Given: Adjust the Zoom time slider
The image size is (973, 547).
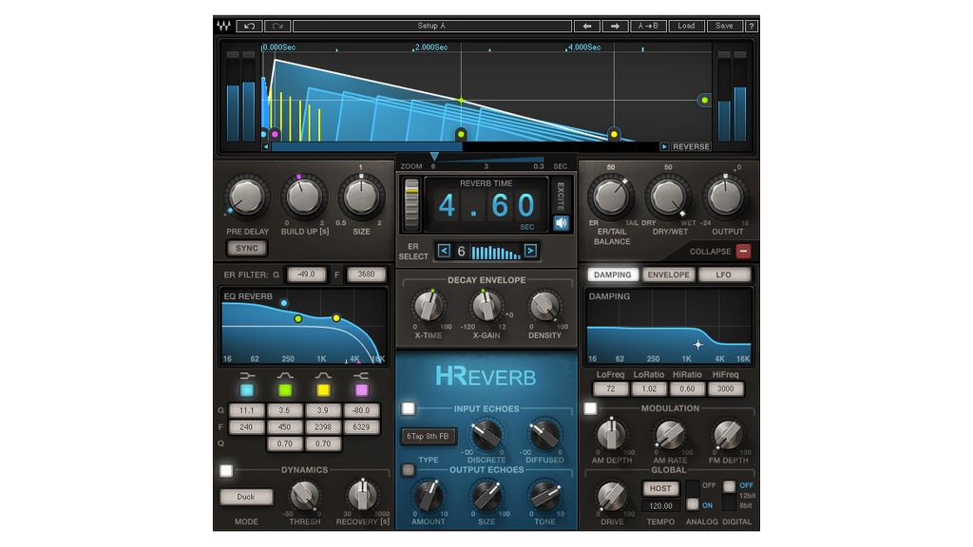Looking at the screenshot, I should (433, 157).
